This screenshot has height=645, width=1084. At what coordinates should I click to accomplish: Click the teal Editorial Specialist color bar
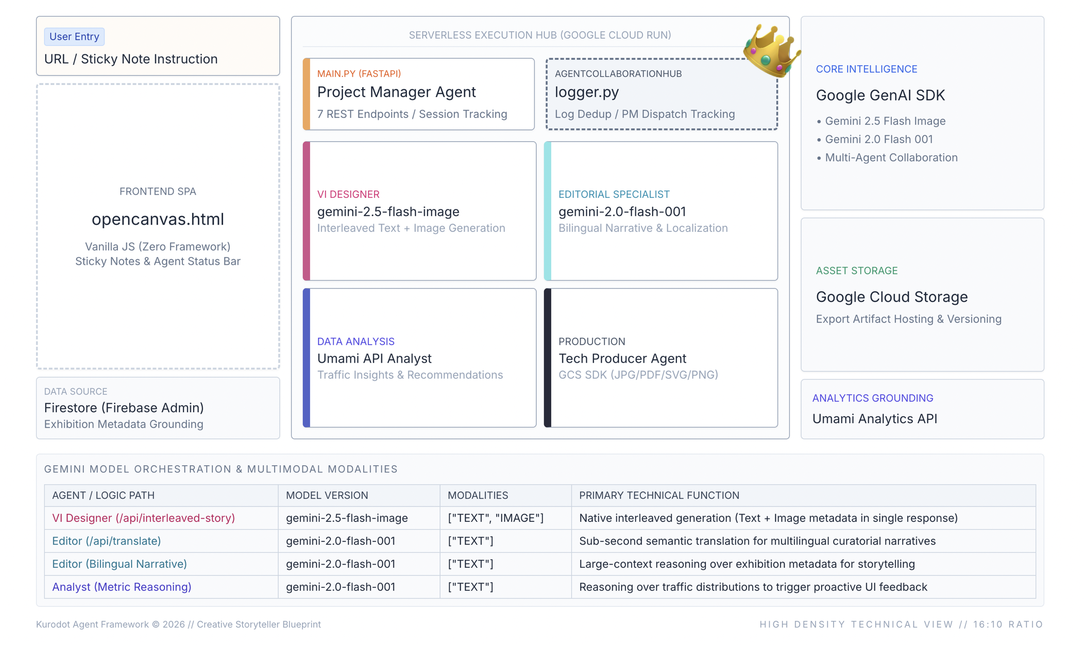[548, 211]
